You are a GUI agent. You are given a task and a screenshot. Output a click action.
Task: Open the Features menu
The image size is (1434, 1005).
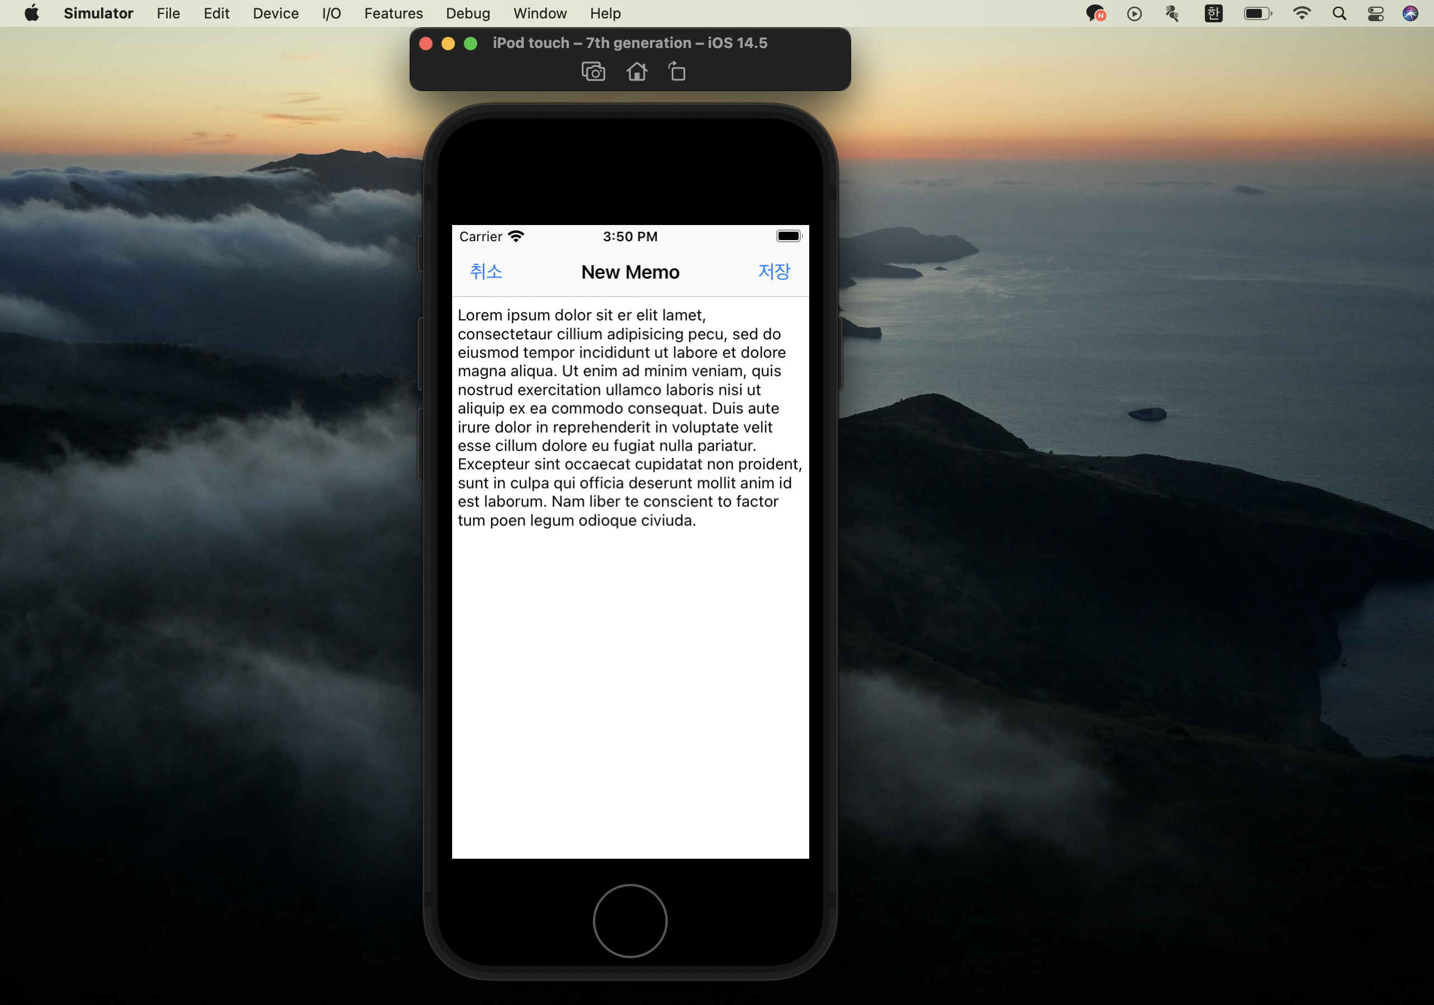393,14
